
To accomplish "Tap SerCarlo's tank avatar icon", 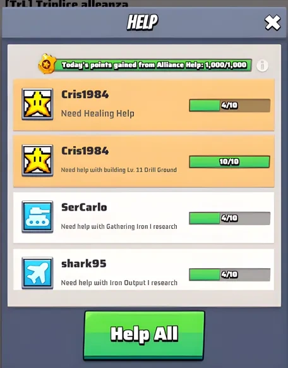I will coord(37,217).
